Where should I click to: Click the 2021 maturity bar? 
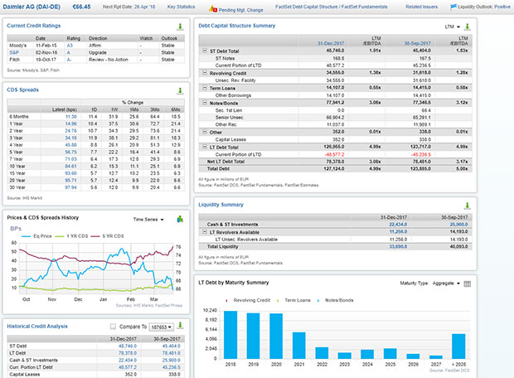click(299, 346)
